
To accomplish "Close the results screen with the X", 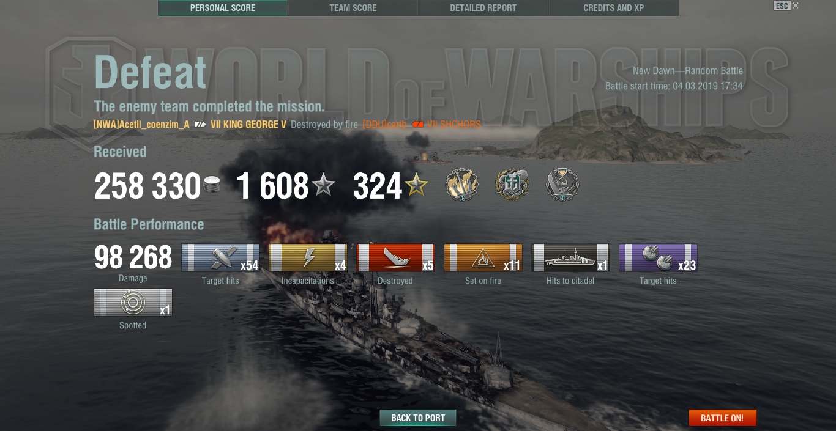I will point(796,6).
